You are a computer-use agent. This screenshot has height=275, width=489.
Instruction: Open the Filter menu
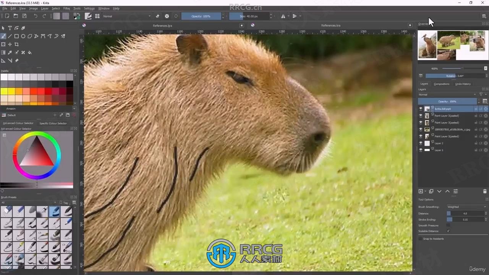(66, 8)
